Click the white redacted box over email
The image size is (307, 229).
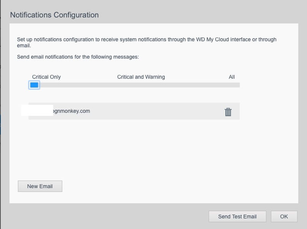(37, 110)
